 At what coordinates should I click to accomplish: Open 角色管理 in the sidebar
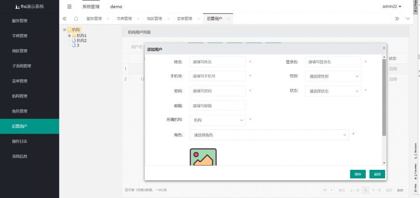(29, 111)
